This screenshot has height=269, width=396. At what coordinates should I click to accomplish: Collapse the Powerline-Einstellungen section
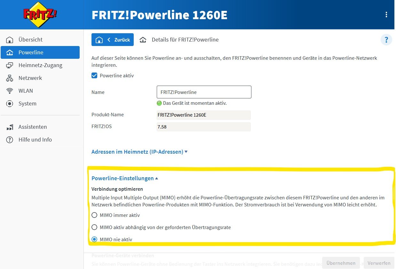125,178
